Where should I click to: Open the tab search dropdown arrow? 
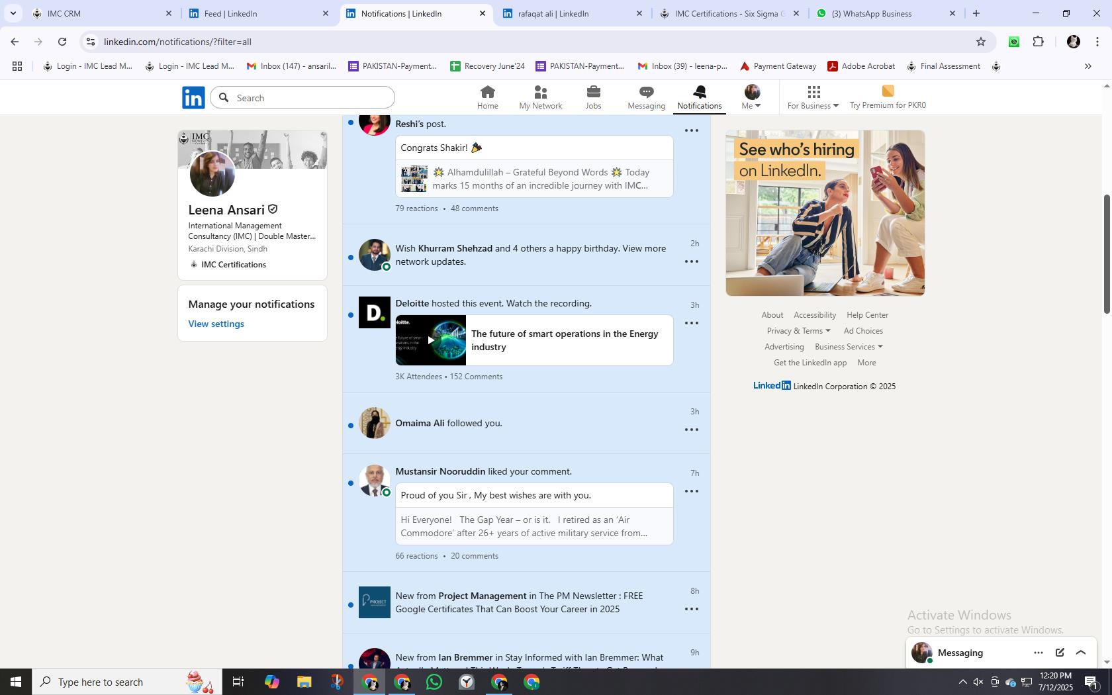point(13,13)
